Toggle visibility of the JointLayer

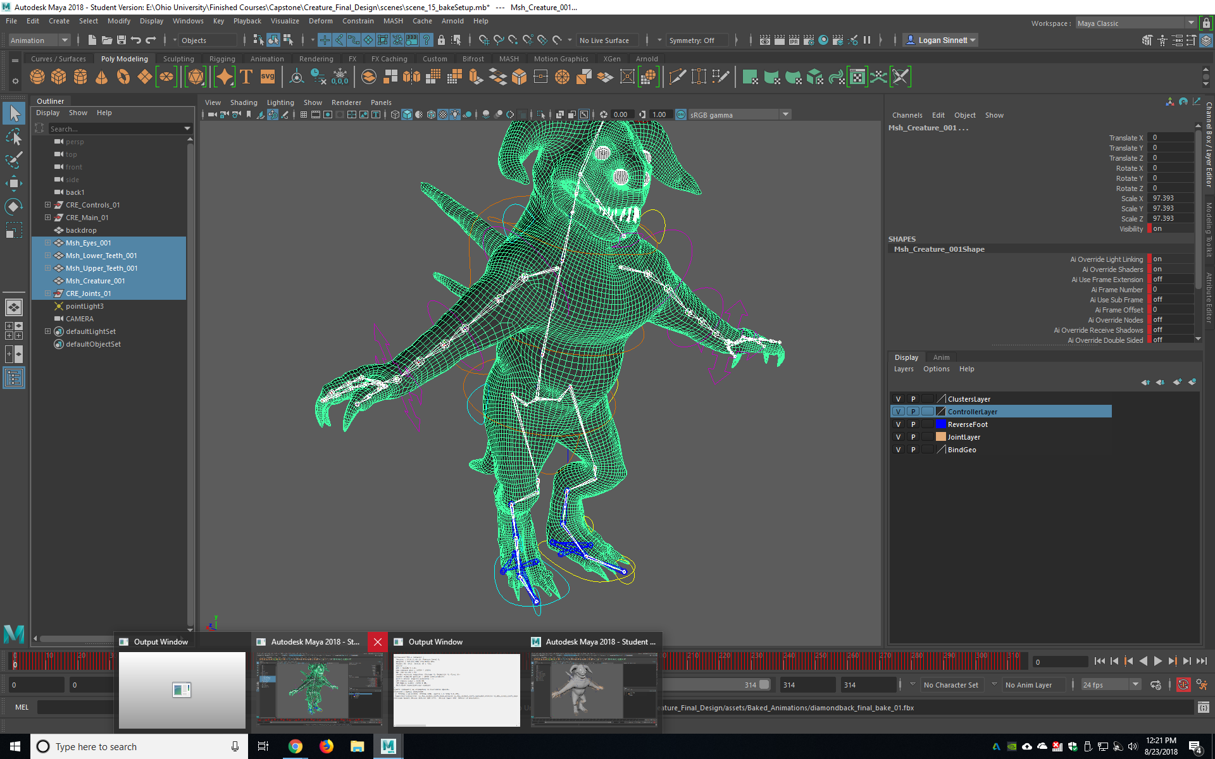click(898, 436)
